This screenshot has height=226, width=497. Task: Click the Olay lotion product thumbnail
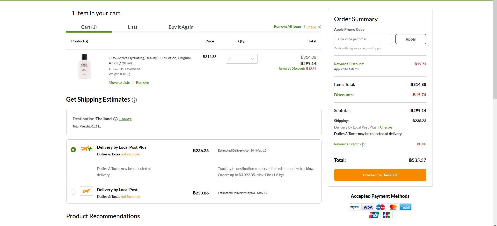point(84,66)
